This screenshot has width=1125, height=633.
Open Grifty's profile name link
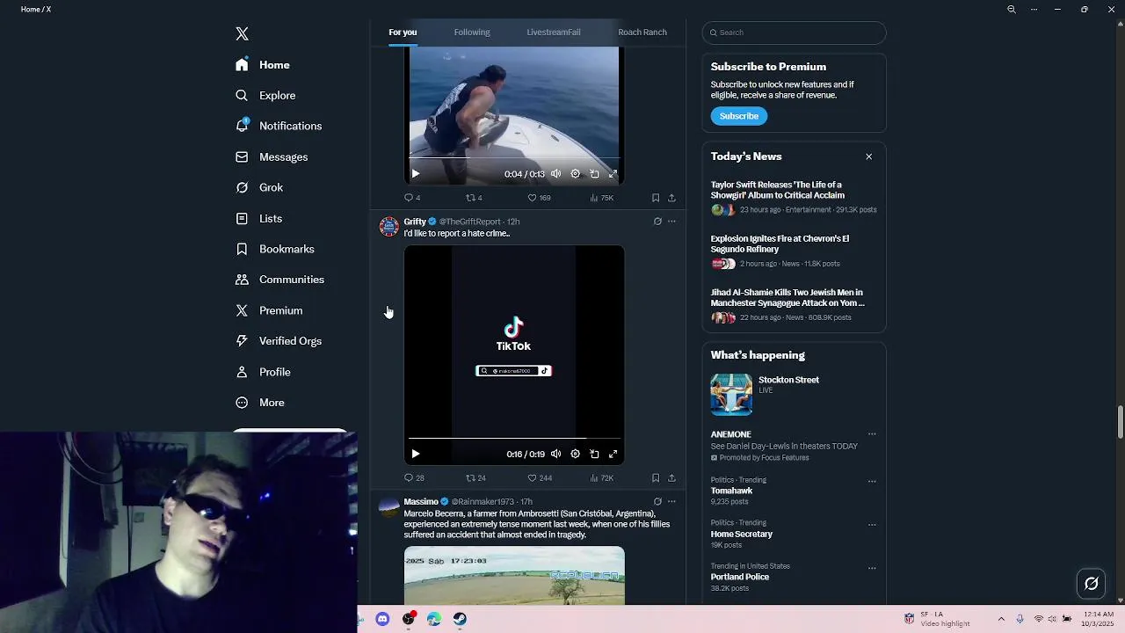(x=415, y=222)
